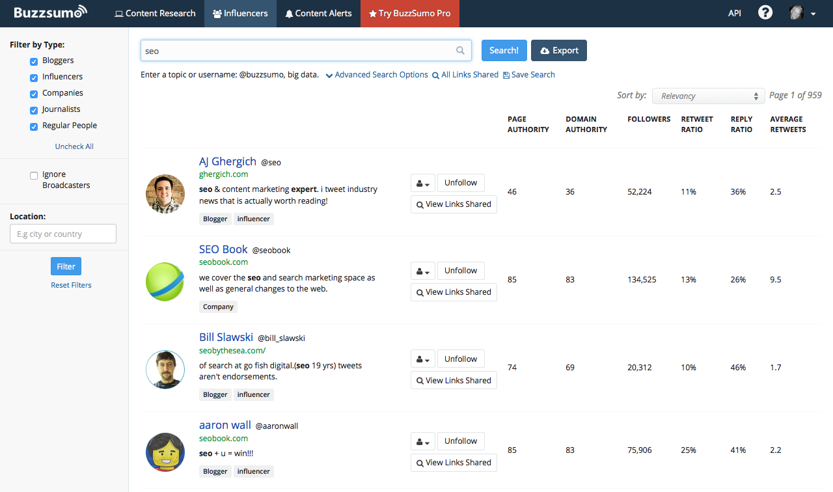Open the Sort by Relevancy dropdown
The image size is (833, 492).
pos(708,96)
